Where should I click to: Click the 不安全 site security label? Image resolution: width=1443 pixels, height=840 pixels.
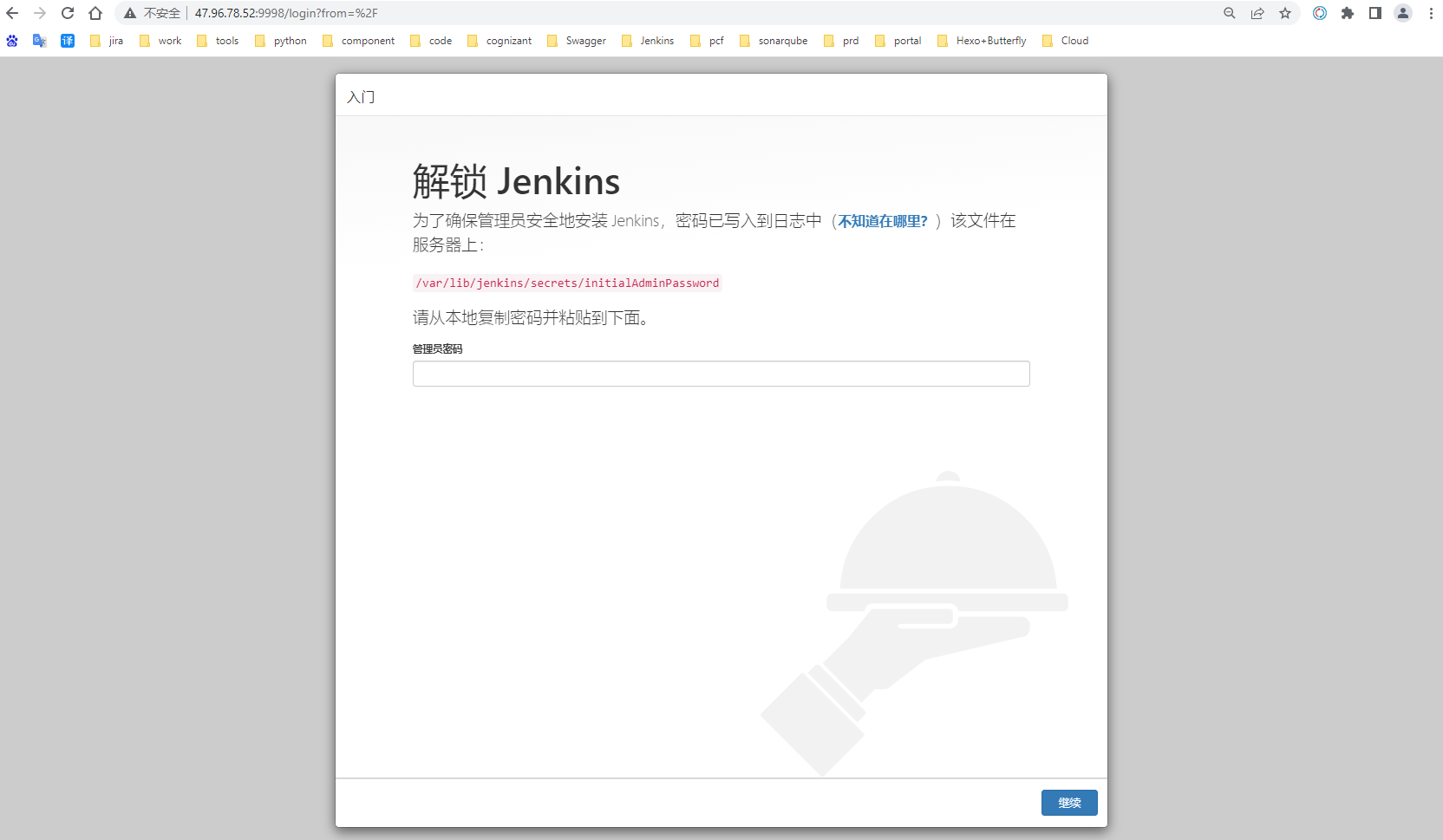click(x=154, y=13)
